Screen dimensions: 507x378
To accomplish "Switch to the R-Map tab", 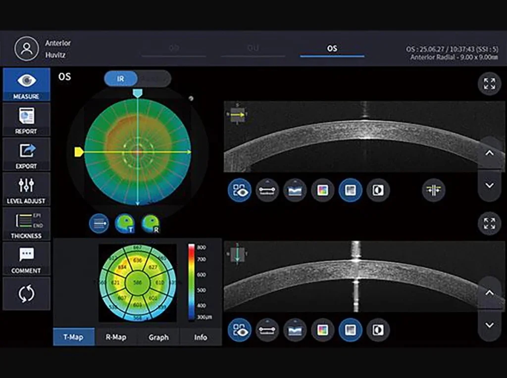I will (116, 337).
